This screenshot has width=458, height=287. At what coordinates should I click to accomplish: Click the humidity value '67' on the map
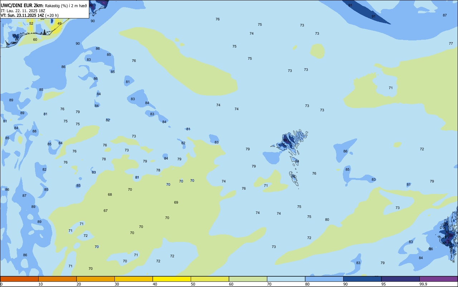(x=106, y=211)
